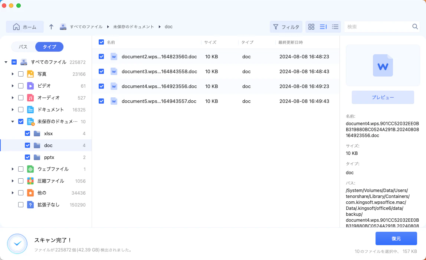Check the 写真 checkbox
The image size is (426, 260).
pyautogui.click(x=21, y=74)
